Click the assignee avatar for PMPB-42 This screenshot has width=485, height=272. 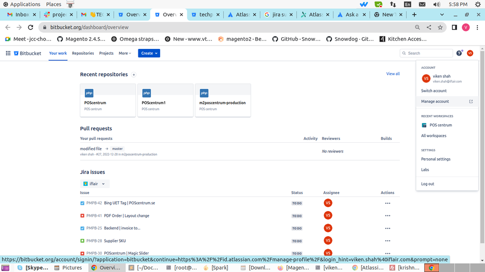pos(328,203)
